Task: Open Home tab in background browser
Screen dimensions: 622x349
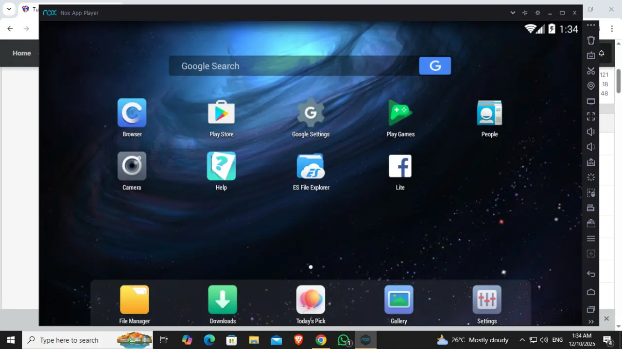Action: click(21, 53)
